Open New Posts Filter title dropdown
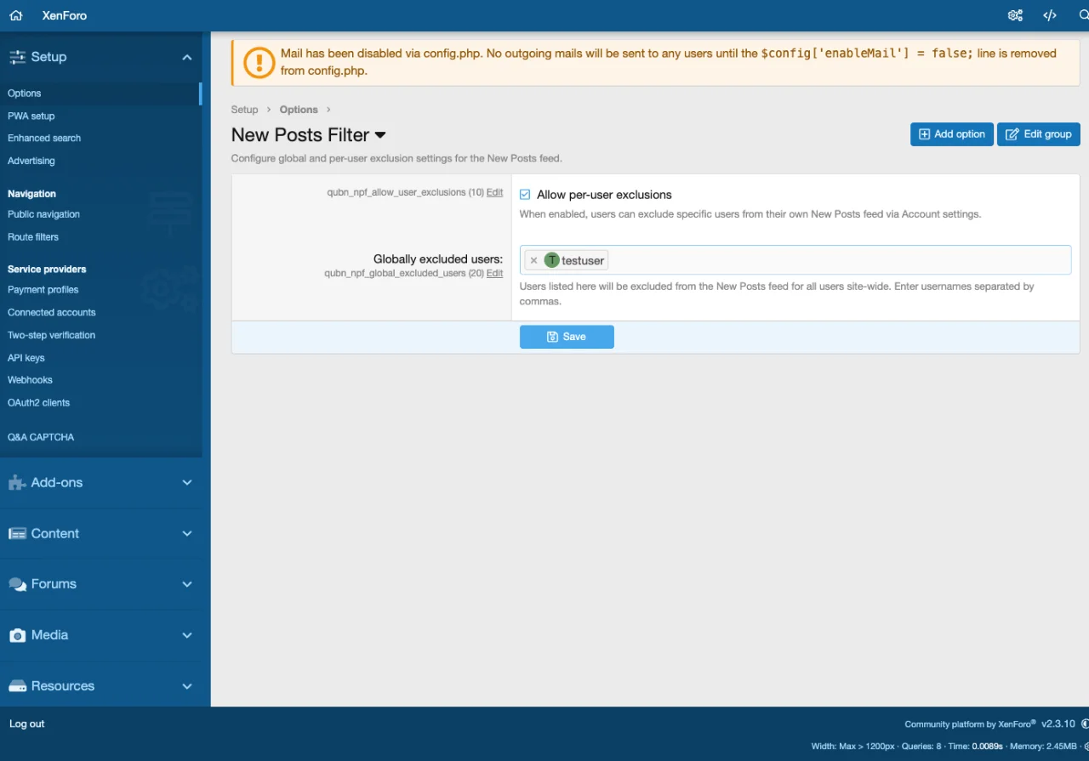The width and height of the screenshot is (1089, 761). pos(380,135)
